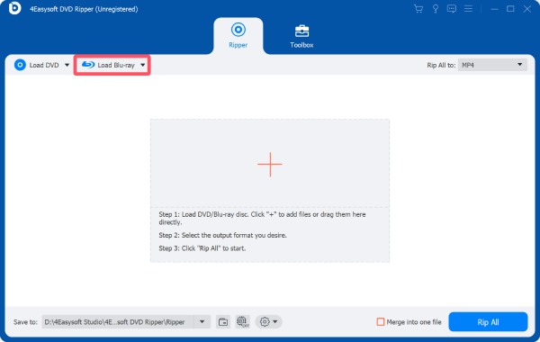This screenshot has width=540, height=342.
Task: Click the 'Step 2: Select the output format' text
Action: [222, 235]
